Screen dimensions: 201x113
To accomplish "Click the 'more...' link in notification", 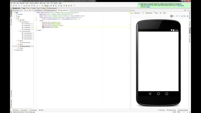I will pyautogui.click(x=148, y=7).
